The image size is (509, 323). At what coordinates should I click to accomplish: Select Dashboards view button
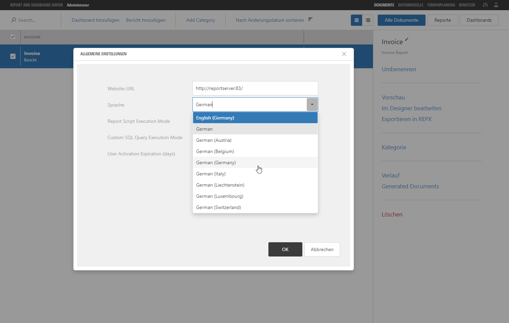coord(479,20)
